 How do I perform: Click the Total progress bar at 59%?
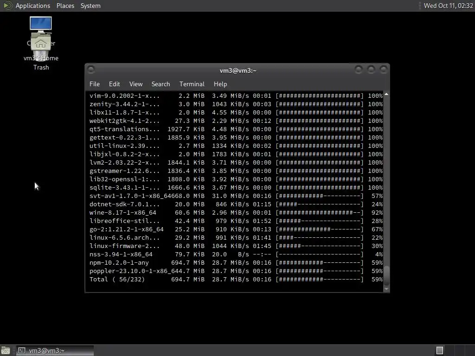click(320, 280)
